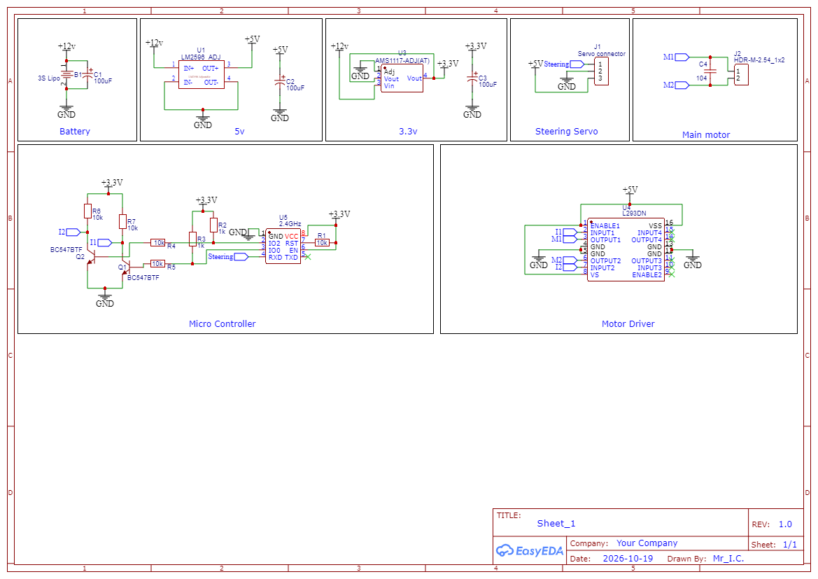Screen dimensions: 818x579
Task: Select the sheet number "1/1"
Action: tap(790, 545)
